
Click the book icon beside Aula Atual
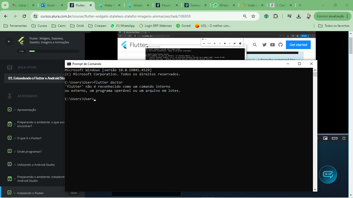pyautogui.click(x=10, y=67)
